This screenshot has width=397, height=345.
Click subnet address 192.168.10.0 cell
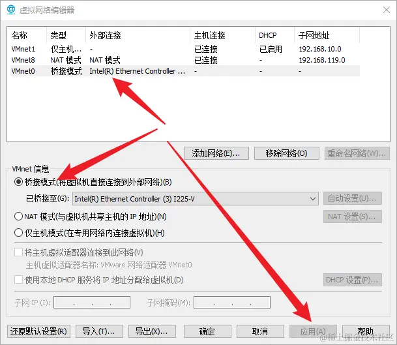(x=320, y=49)
